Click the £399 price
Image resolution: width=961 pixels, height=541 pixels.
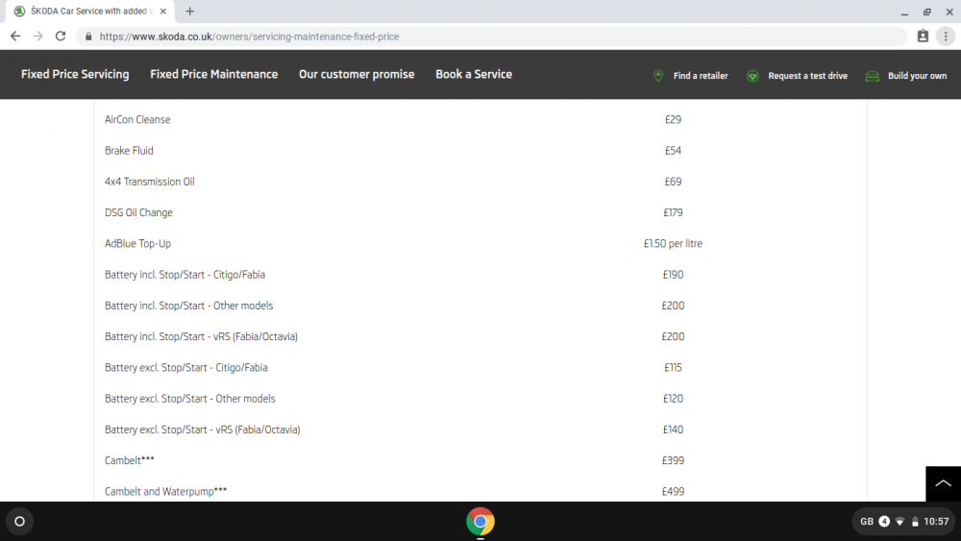tap(673, 460)
